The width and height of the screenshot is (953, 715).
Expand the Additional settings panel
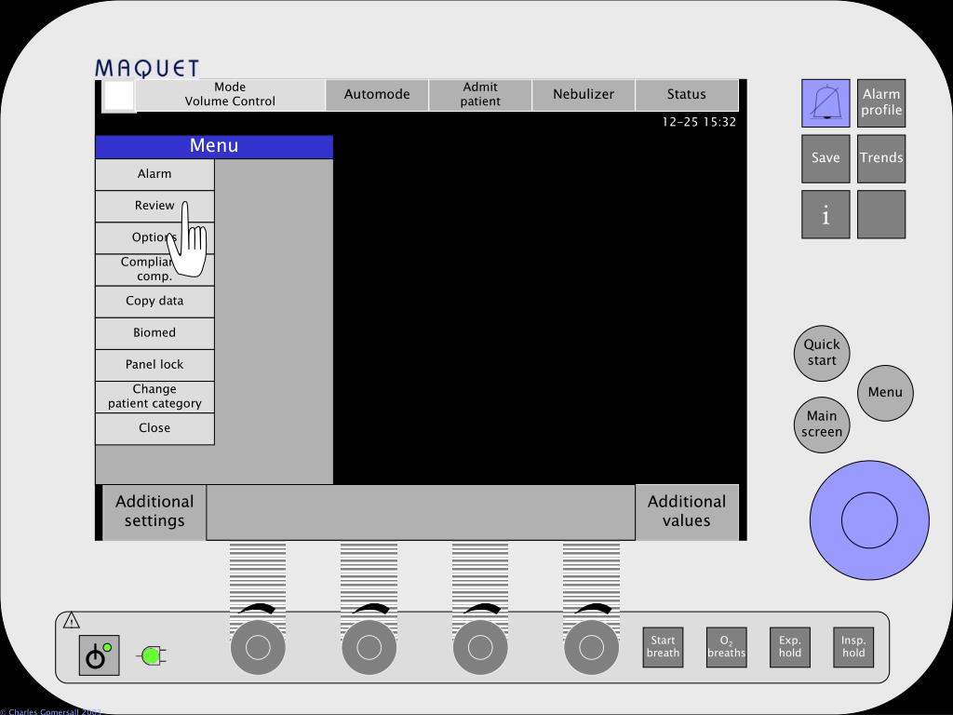pos(154,511)
